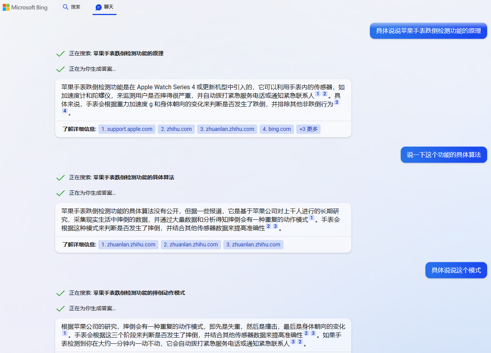The height and width of the screenshot is (353, 491).
Task: Open the zhihu.com source link
Action: tap(176, 129)
